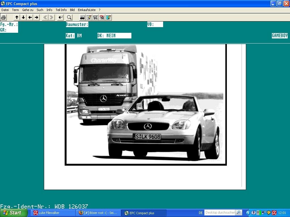Click the car with document icon
Image resolution: width=290 pixels, height=217 pixels.
coord(82,18)
